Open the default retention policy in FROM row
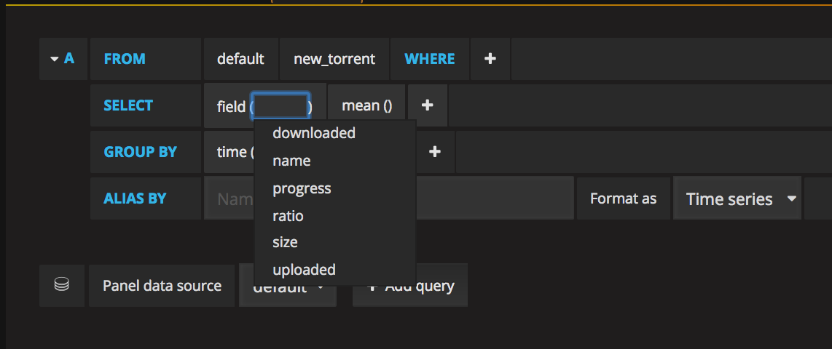Image resolution: width=832 pixels, height=349 pixels. click(240, 59)
